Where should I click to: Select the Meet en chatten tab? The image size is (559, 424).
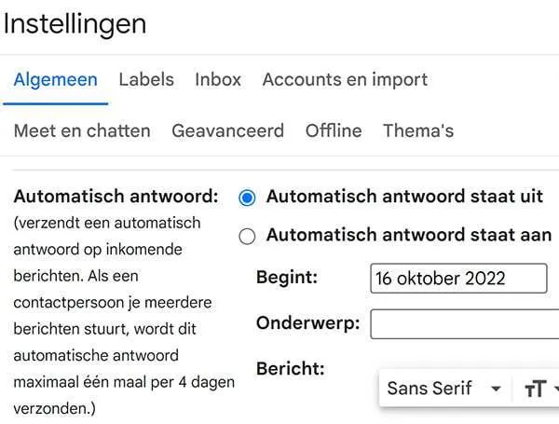tap(82, 130)
